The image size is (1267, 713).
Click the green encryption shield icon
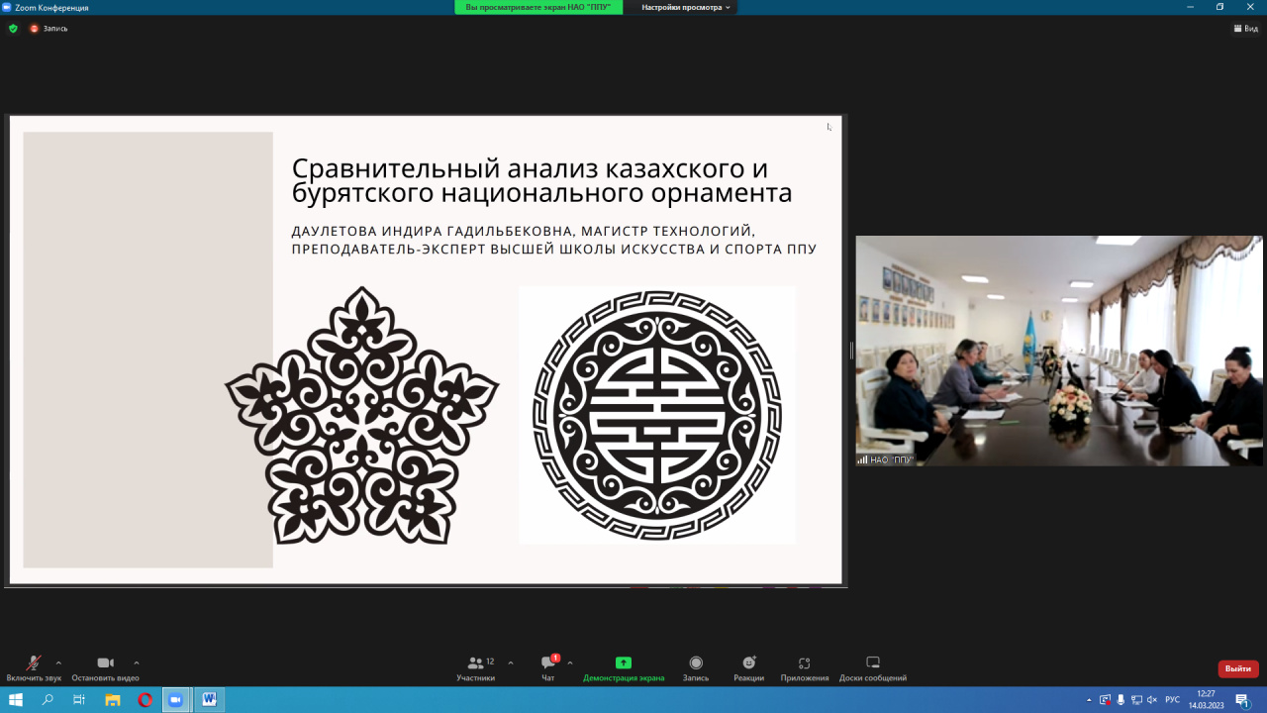pos(13,29)
